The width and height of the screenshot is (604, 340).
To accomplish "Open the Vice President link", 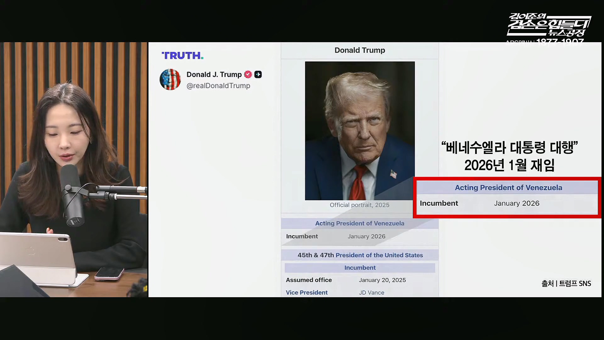I will 307,292.
